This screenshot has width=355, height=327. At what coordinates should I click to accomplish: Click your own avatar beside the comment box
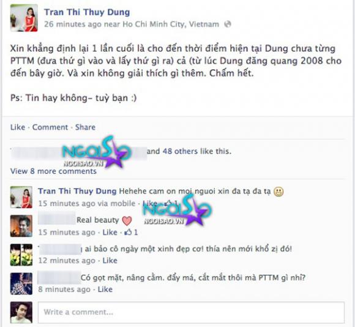pyautogui.click(x=21, y=312)
